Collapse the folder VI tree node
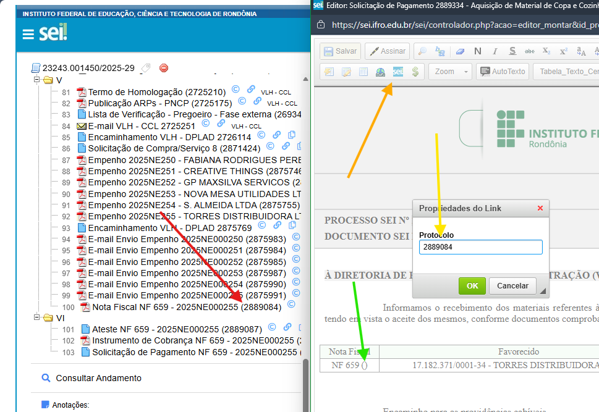The width and height of the screenshot is (599, 412). [x=38, y=317]
